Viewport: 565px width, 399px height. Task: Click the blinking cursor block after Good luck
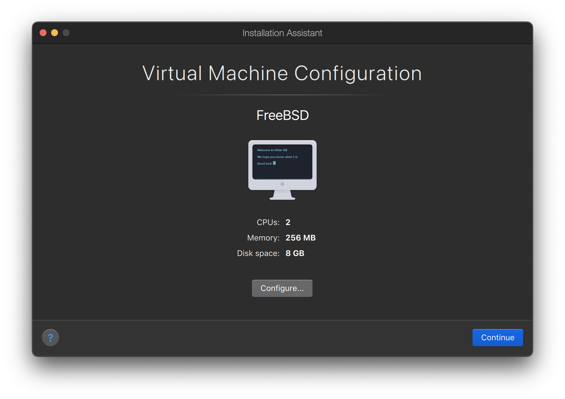click(x=274, y=163)
